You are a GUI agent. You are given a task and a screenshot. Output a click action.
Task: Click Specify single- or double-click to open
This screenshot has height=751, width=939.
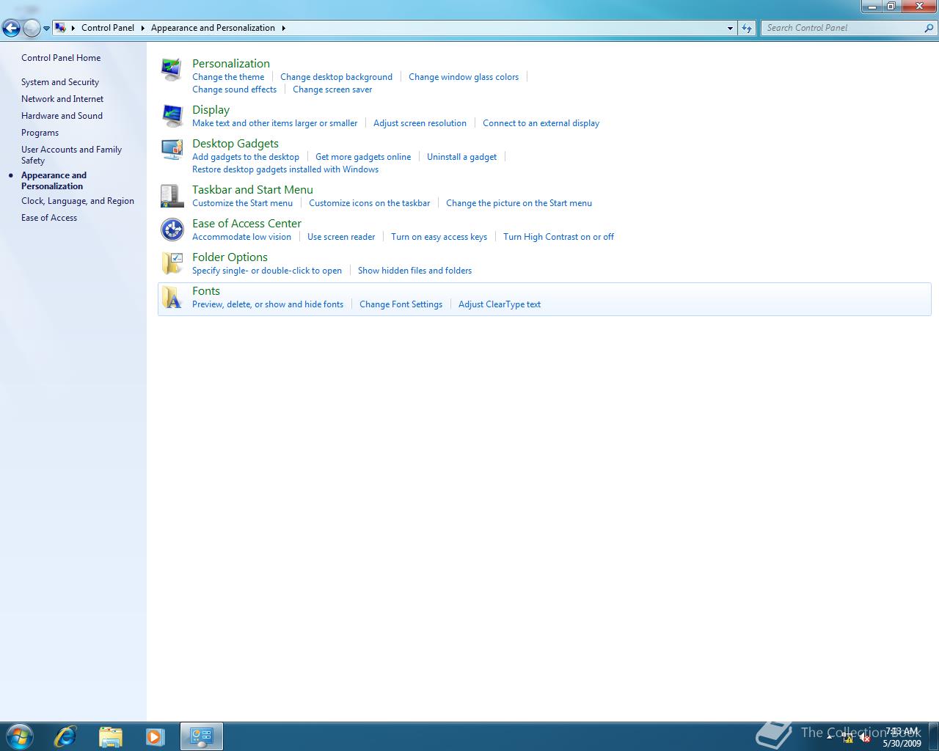coord(267,271)
